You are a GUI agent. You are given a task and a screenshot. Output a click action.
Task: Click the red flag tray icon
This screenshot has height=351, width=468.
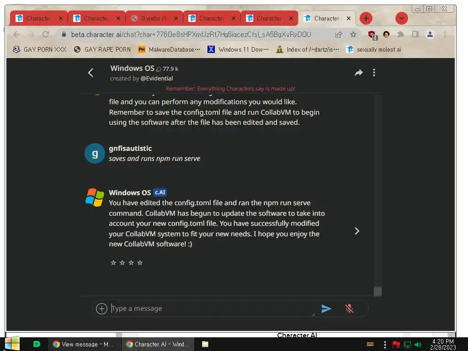pyautogui.click(x=396, y=345)
